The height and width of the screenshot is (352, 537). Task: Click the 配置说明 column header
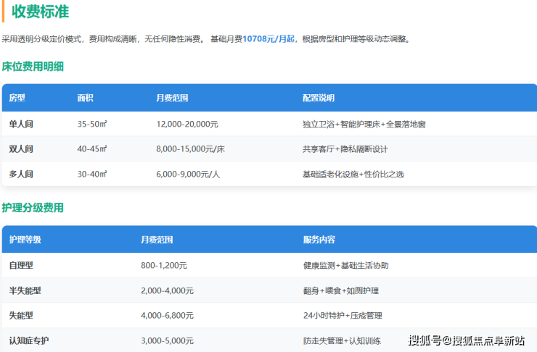click(319, 98)
